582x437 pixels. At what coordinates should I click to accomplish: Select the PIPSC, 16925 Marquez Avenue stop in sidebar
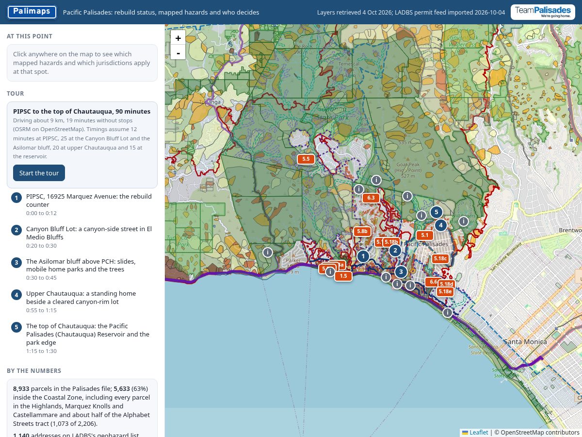click(82, 204)
